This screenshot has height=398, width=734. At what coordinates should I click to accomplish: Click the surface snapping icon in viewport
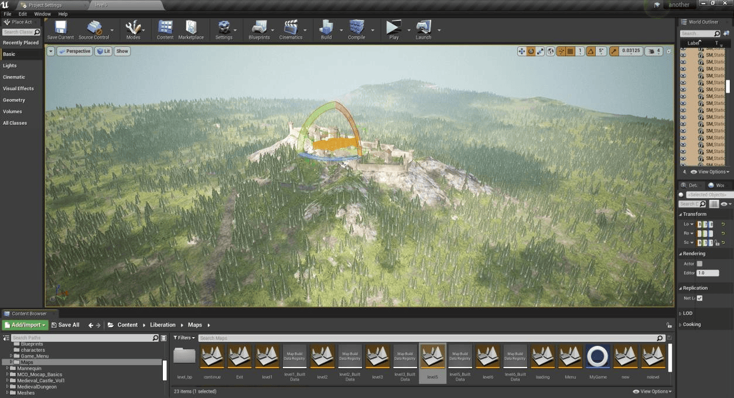tap(561, 51)
